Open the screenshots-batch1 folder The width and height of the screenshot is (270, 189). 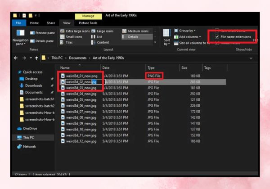point(37,99)
